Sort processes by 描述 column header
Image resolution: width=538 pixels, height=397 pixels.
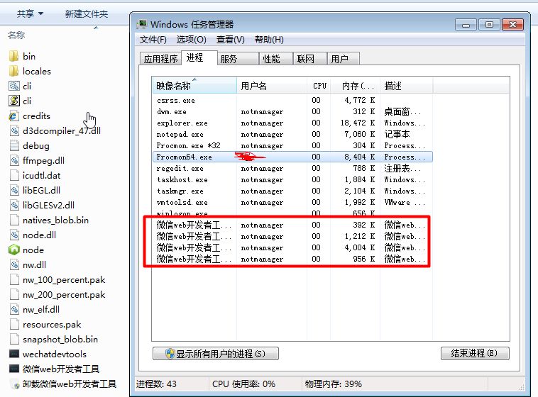407,85
